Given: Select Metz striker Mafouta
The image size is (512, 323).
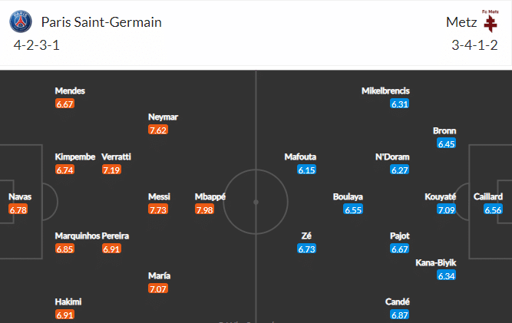Looking at the screenshot, I should pos(300,157).
